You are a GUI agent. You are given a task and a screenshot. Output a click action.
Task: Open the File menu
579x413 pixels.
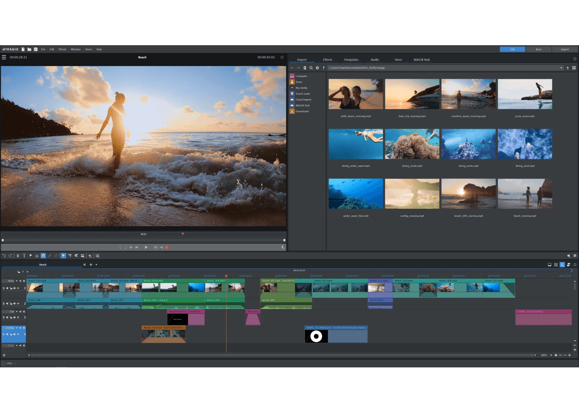click(x=43, y=50)
